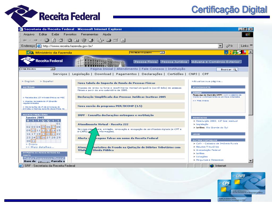Click the Ir (Go) arrow button
This screenshot has width=272, height=204.
point(229,46)
